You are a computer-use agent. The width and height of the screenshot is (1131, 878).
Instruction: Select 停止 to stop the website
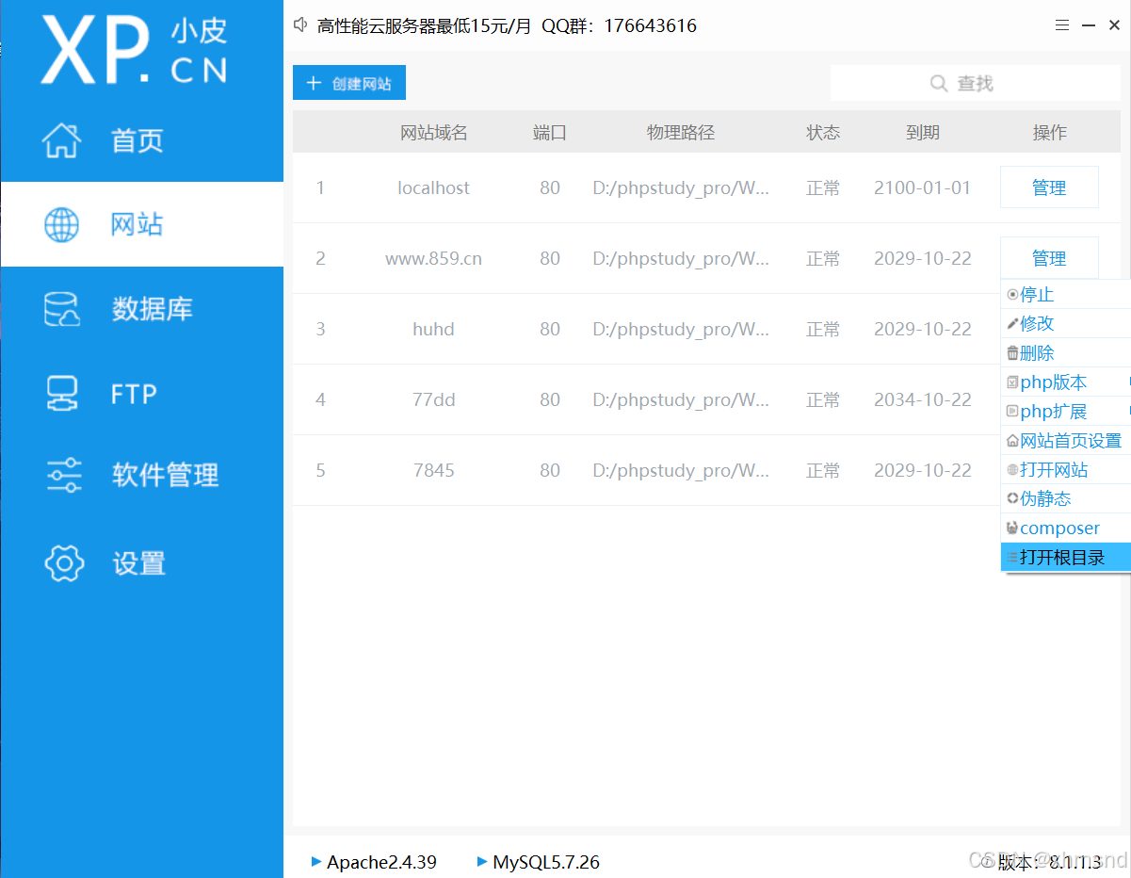tap(1036, 294)
